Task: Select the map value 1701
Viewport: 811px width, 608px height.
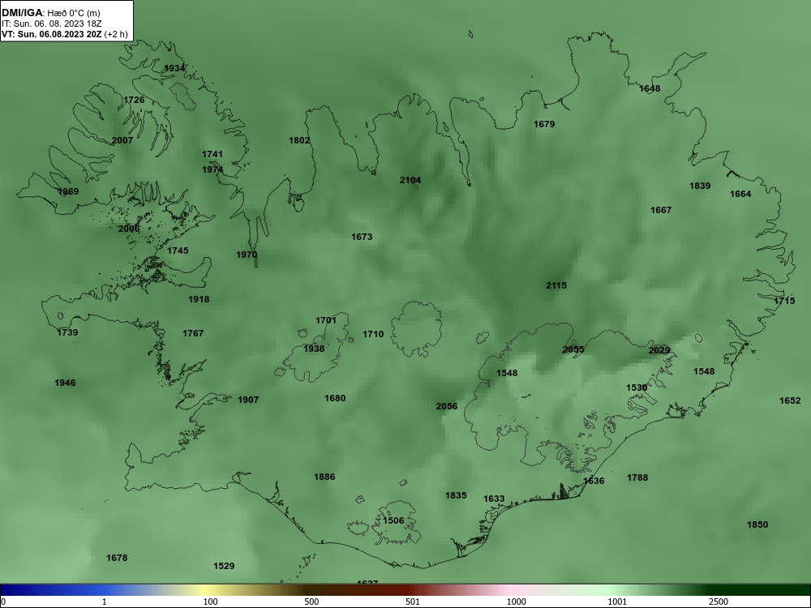Action: pyautogui.click(x=326, y=320)
